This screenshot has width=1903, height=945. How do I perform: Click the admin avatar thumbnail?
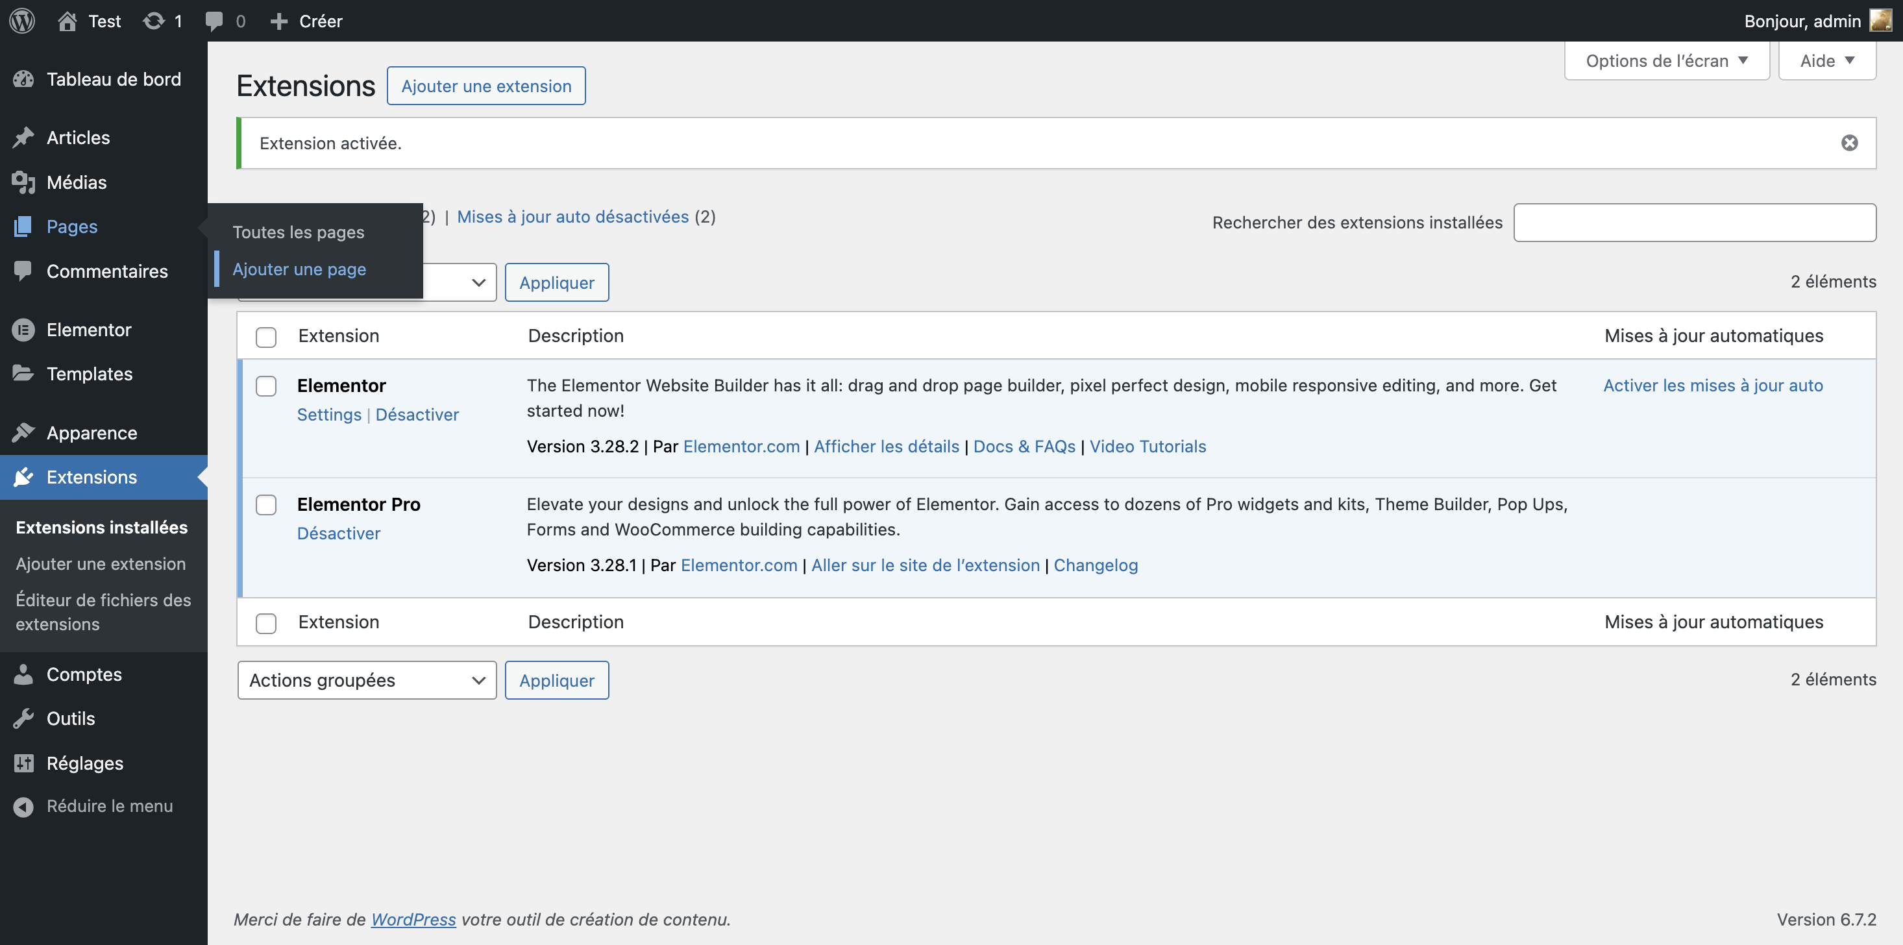(x=1880, y=21)
